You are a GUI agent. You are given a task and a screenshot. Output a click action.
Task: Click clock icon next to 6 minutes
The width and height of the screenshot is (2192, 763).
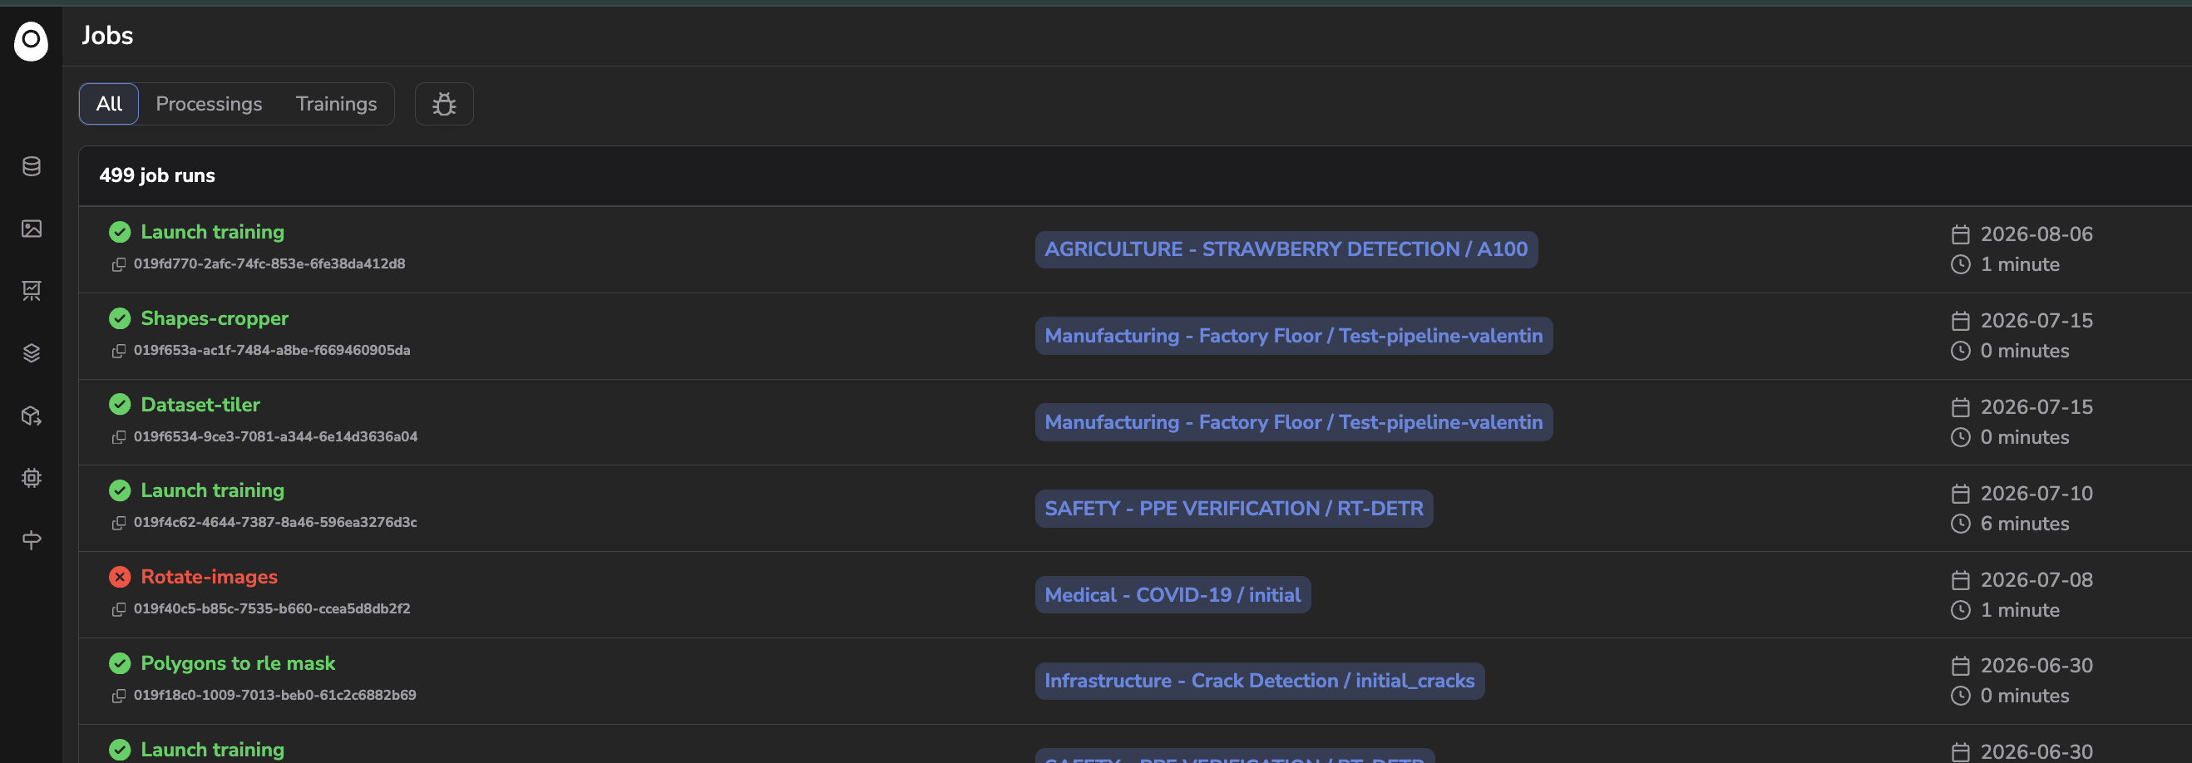(x=1961, y=524)
